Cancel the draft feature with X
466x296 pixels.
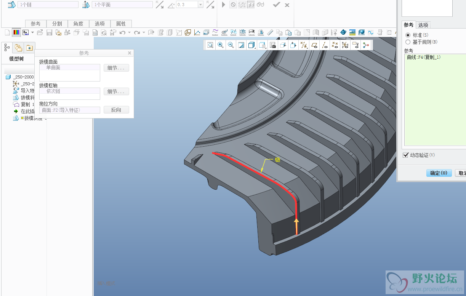pyautogui.click(x=287, y=5)
